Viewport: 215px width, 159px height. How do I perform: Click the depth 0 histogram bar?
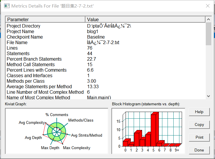click(126, 142)
